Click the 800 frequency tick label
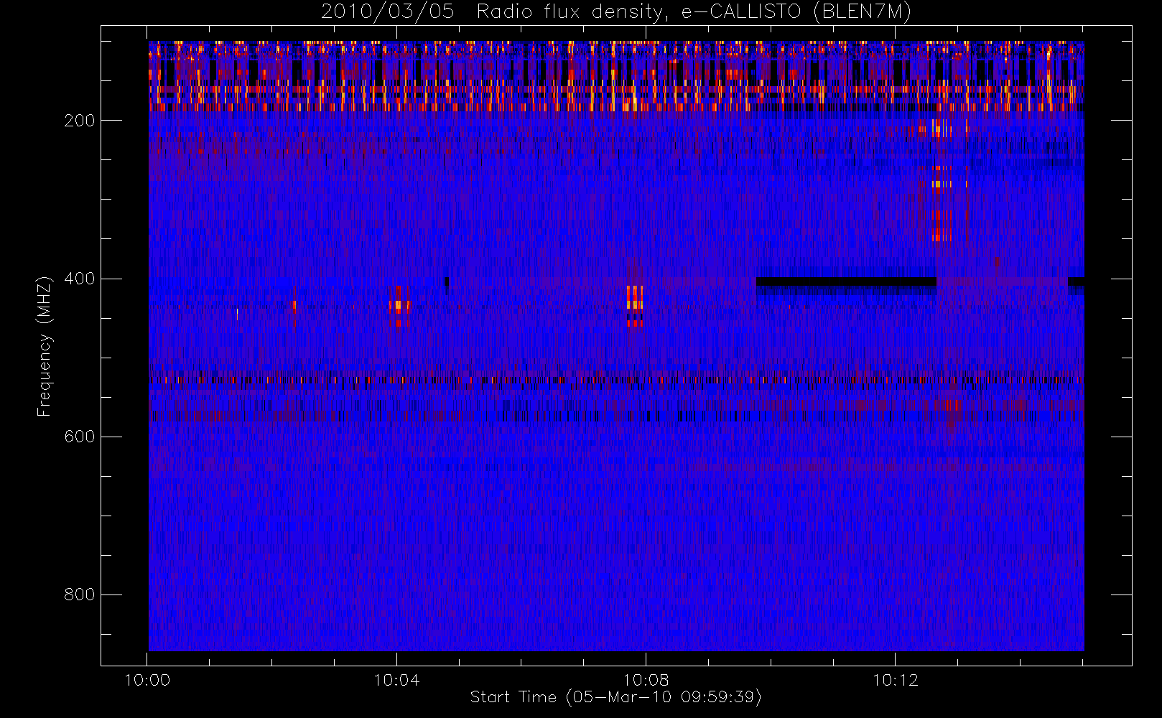The width and height of the screenshot is (1162, 718). coord(79,595)
